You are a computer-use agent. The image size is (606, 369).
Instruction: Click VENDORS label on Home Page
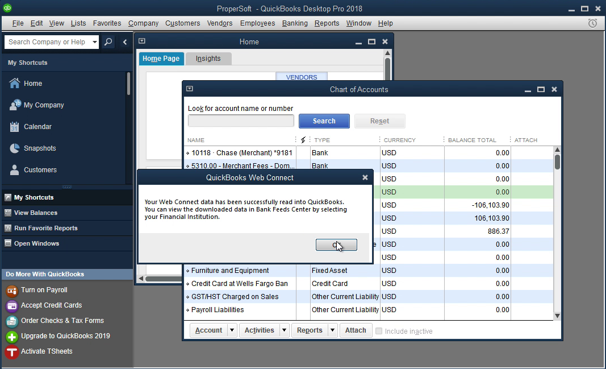tap(302, 77)
